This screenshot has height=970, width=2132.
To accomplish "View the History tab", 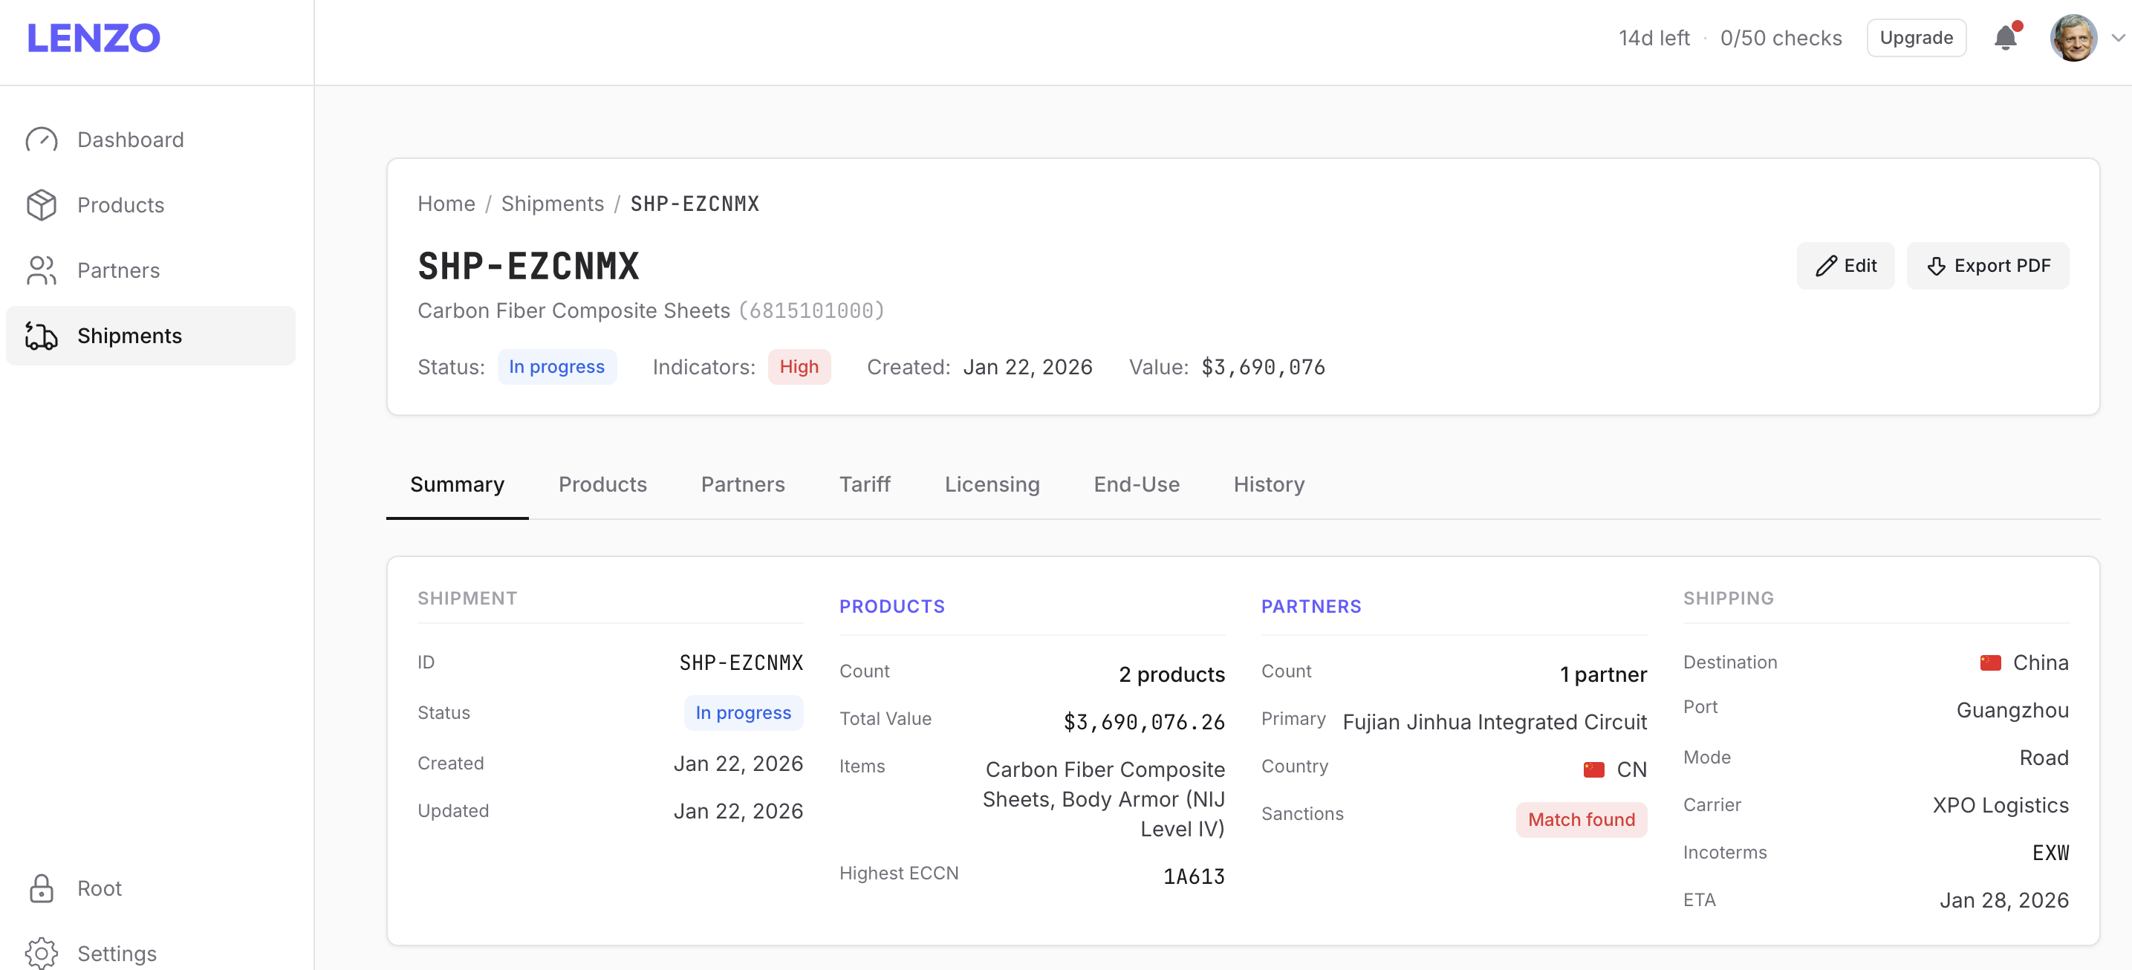I will tap(1269, 484).
